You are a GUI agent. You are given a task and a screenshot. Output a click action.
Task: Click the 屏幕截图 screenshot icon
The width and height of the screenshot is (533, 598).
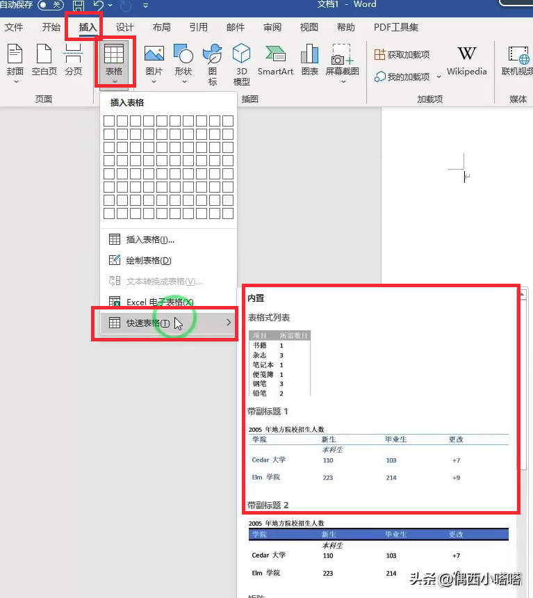(343, 54)
